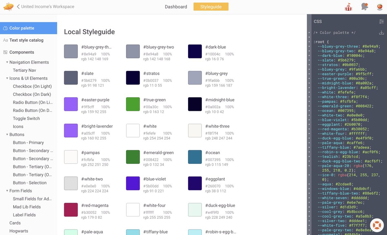This screenshot has width=387, height=235.
Task: Collapse the Buttons section
Action: (7, 134)
